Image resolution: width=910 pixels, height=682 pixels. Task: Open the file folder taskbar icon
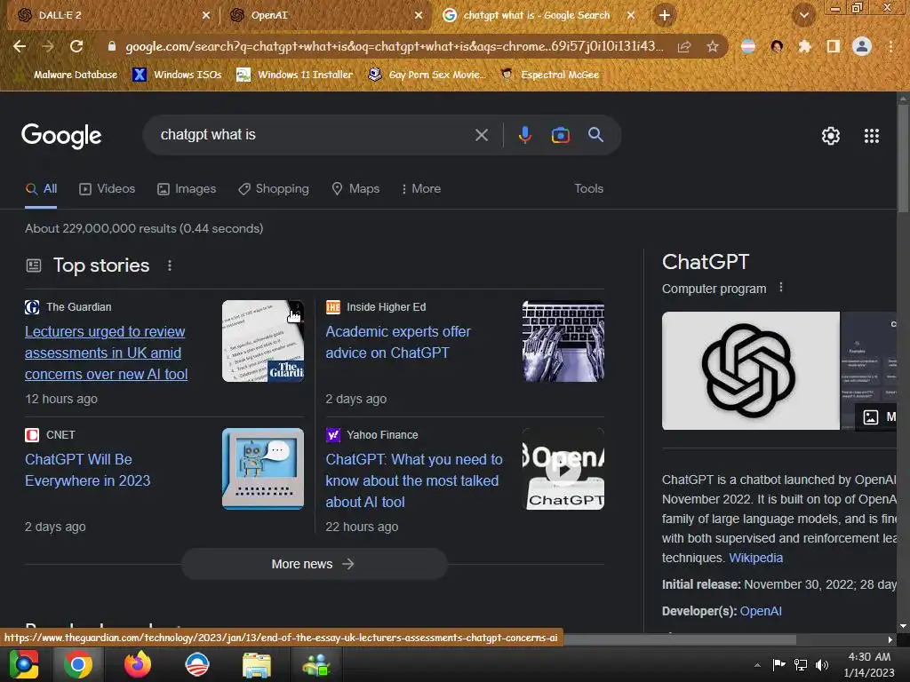[257, 665]
